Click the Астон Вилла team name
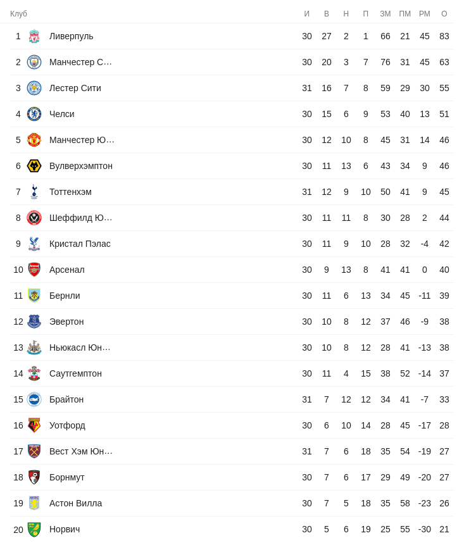Screen dimensions: 476x557 coord(75,503)
